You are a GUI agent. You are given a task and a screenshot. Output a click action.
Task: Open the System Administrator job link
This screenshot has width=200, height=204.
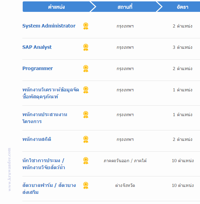click(x=49, y=26)
